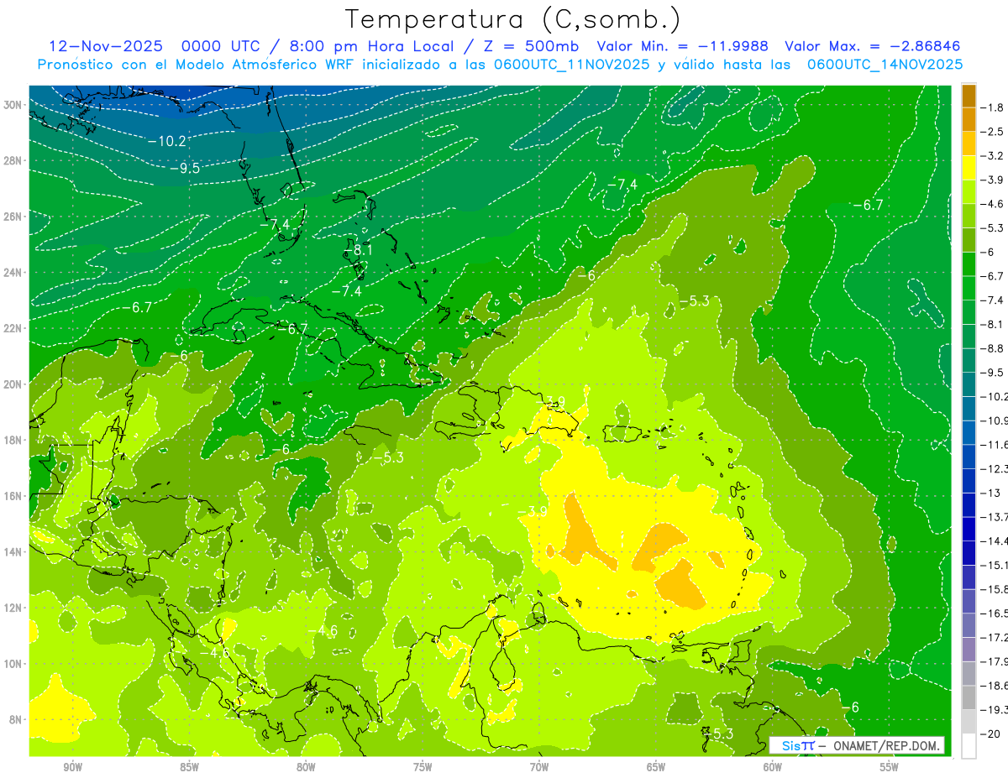The width and height of the screenshot is (1008, 778).
Task: Click the colorbar label '-8.8'
Action: pos(994,348)
